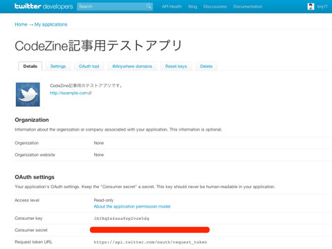Open About the application permission model

click(132, 206)
